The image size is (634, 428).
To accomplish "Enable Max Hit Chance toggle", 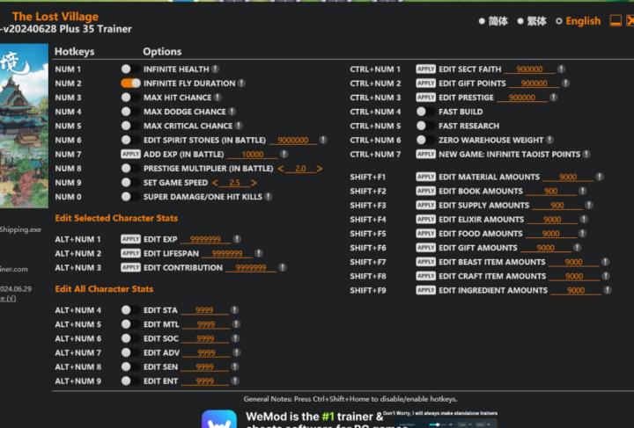I will point(130,98).
